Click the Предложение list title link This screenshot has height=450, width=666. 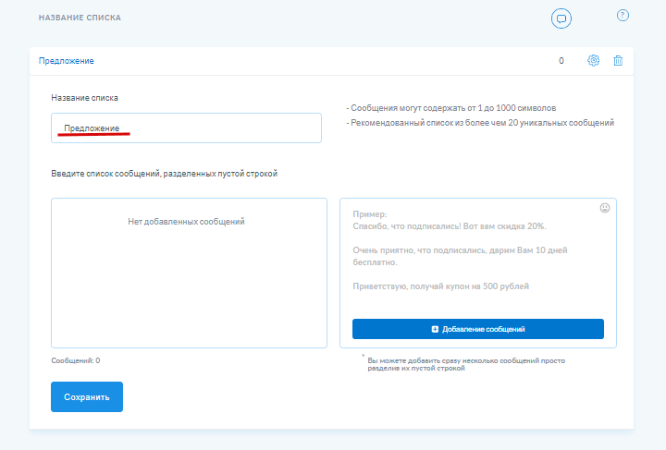[x=67, y=61]
